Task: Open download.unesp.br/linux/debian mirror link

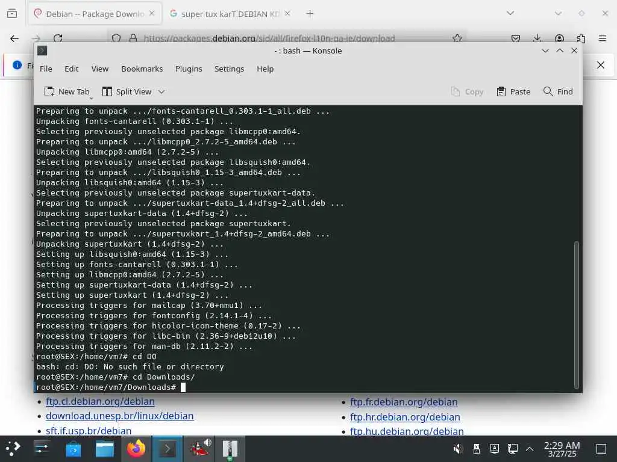Action: tap(120, 416)
